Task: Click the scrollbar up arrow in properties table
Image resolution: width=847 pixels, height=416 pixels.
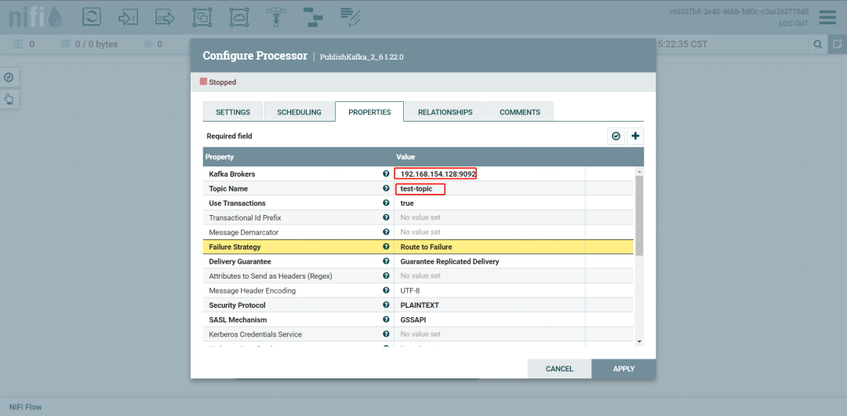Action: [x=640, y=171]
